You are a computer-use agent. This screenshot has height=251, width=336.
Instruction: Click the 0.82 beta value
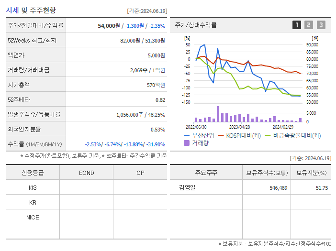[160, 100]
